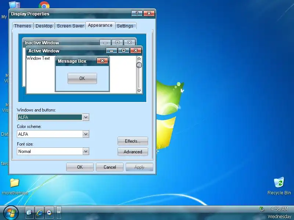The width and height of the screenshot is (294, 220).
Task: Click the 'Window Text' preview label
Action: tap(38, 58)
